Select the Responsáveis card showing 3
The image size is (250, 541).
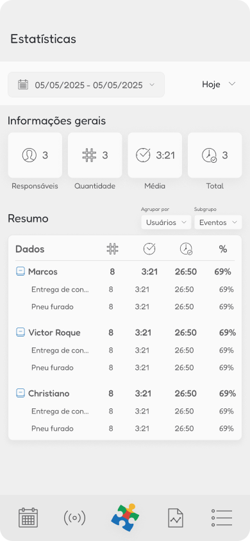(x=35, y=155)
